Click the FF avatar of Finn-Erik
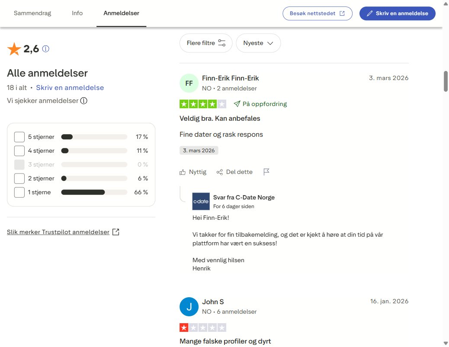Viewport: 449px width, 347px height. (x=189, y=84)
